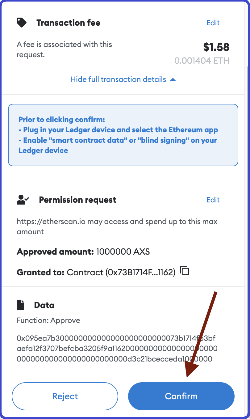Viewport: 250px width, 419px height.
Task: Click the blue Ledger instructions notice box
Action: (x=123, y=135)
